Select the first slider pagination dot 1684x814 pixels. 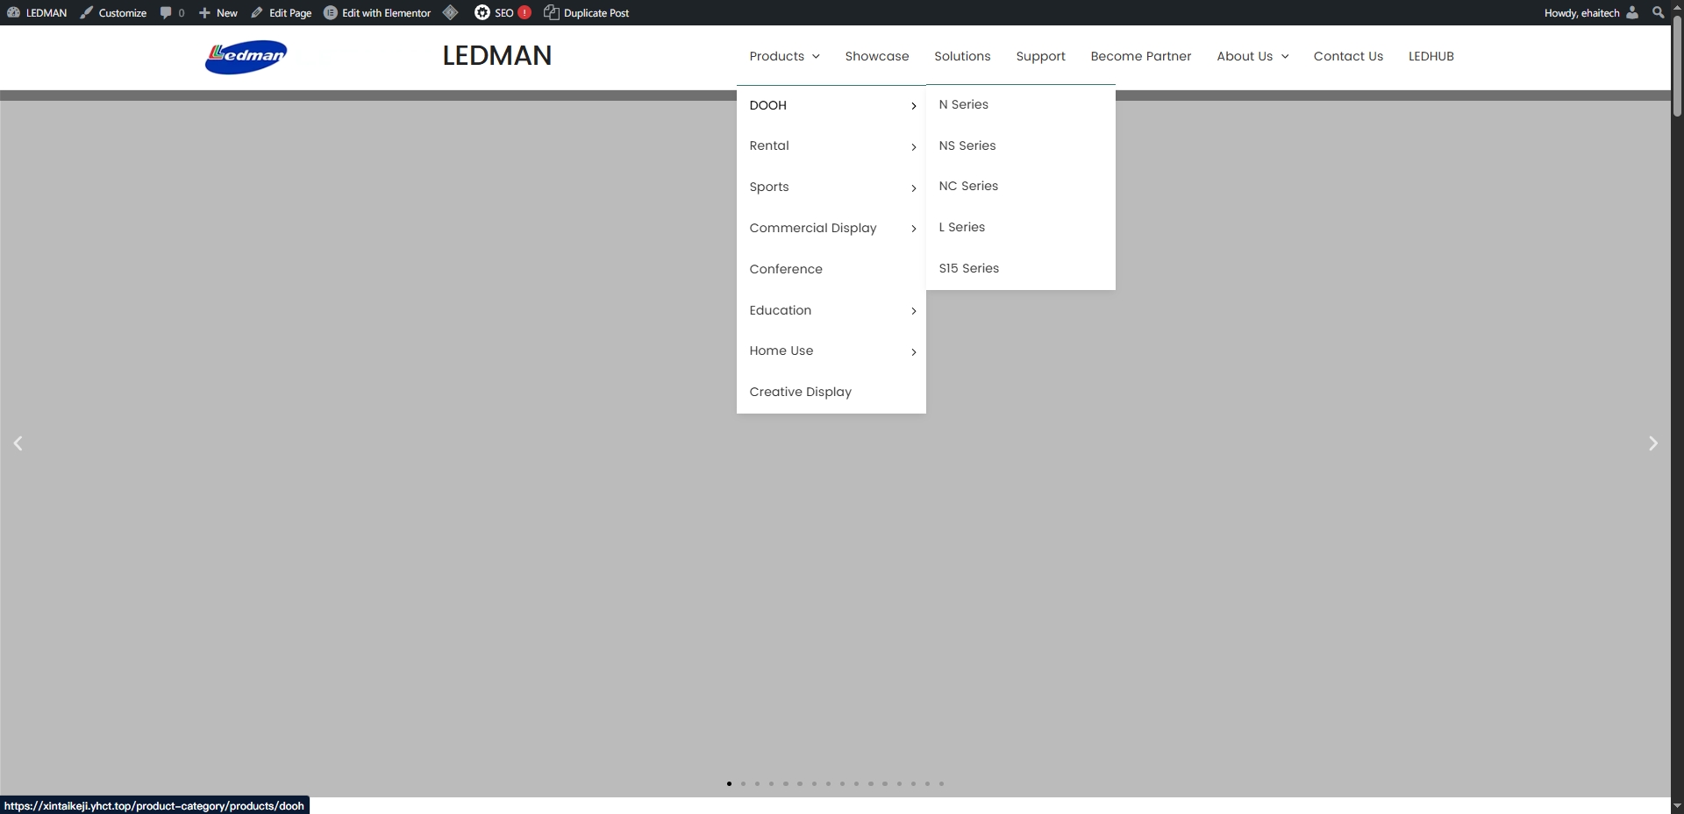point(729,784)
